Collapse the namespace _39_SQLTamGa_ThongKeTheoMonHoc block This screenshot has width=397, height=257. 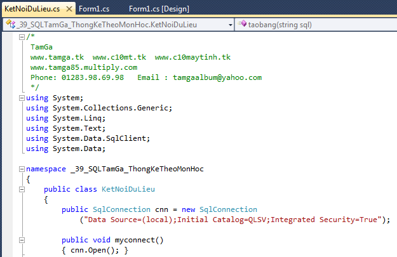pyautogui.click(x=22, y=169)
